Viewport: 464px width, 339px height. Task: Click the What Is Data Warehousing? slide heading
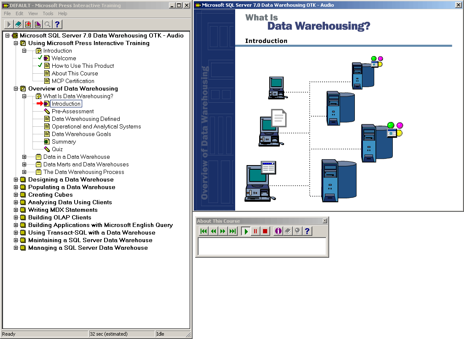click(x=308, y=22)
